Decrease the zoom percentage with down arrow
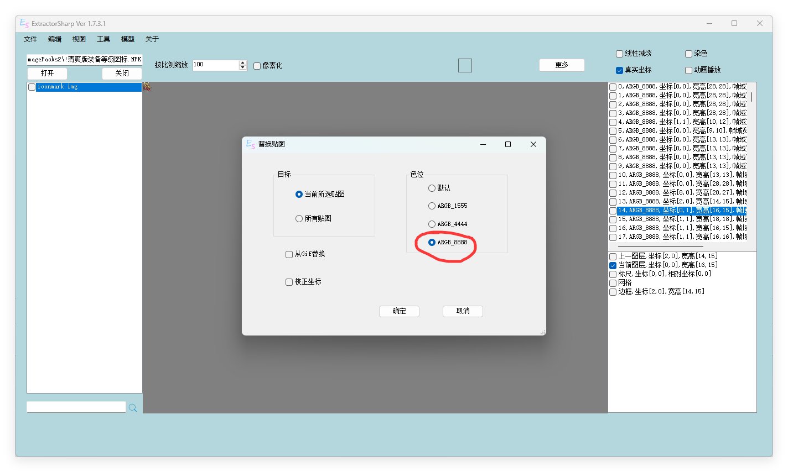This screenshot has width=788, height=472. [243, 68]
